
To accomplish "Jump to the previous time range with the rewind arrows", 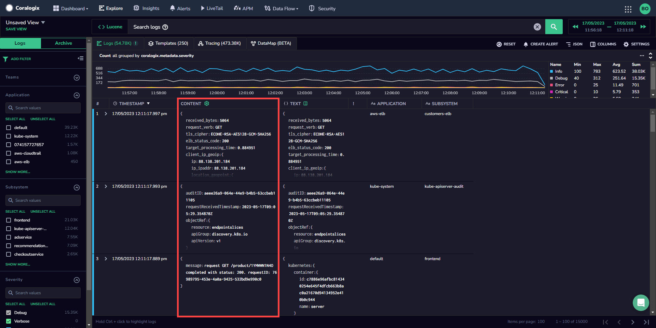I will [575, 27].
